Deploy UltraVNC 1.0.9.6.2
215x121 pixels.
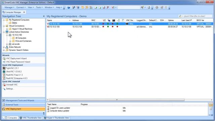[14, 72]
